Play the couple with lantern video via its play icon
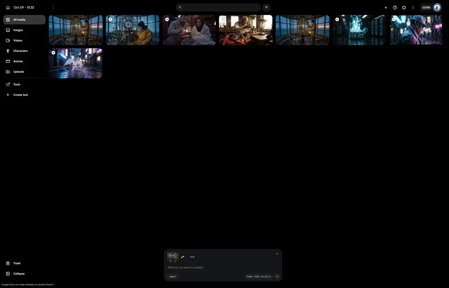The width and height of the screenshot is (449, 288). tap(167, 19)
